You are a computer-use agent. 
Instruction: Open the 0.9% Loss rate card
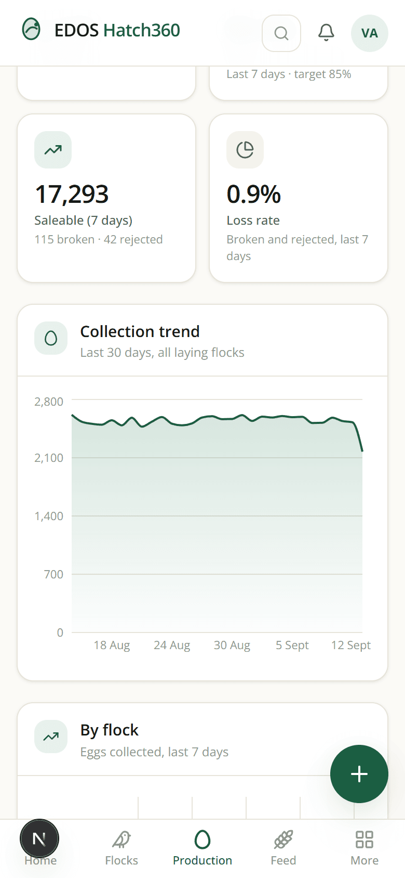299,198
